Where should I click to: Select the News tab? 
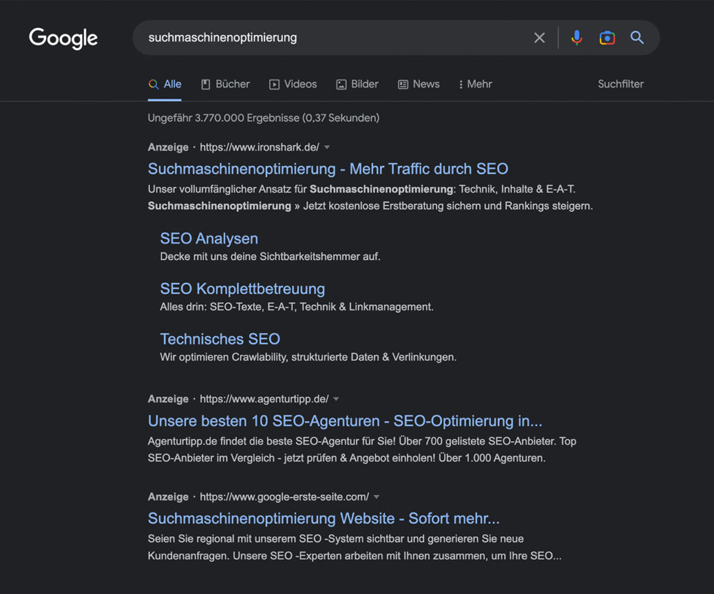[x=418, y=84]
